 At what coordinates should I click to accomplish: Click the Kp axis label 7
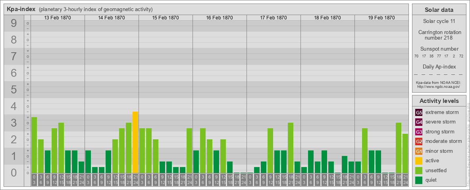pos(14,57)
